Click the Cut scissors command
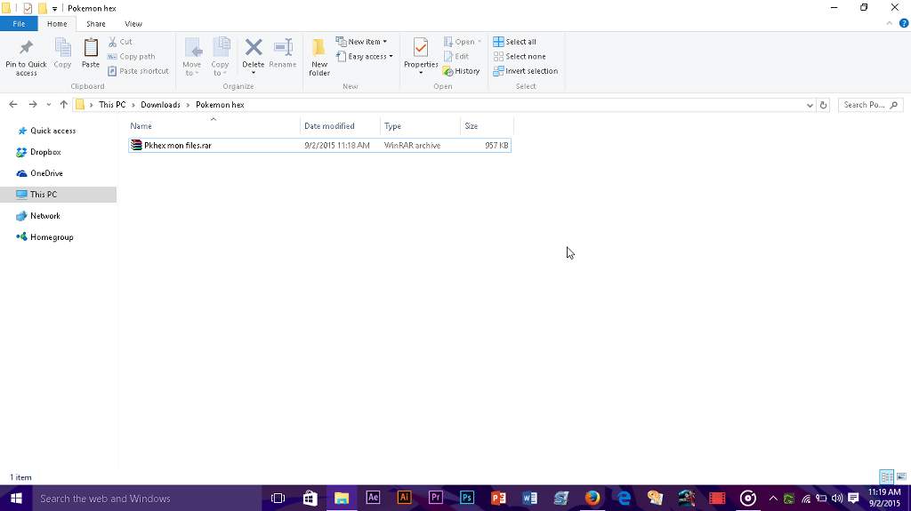This screenshot has height=511, width=911. coord(121,42)
